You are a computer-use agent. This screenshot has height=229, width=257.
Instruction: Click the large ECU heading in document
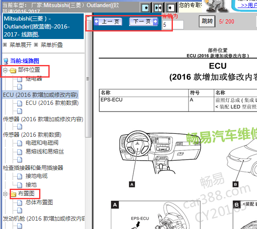click(218, 66)
